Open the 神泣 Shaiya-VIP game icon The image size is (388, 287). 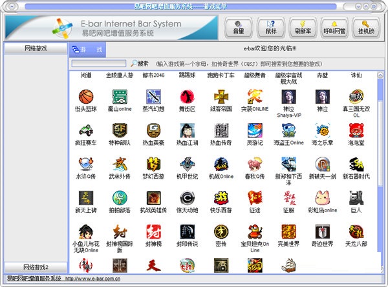[288, 97]
